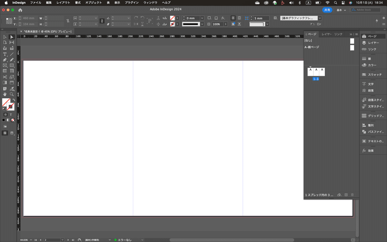Toggle constrain scale proportions chain link

102,21
